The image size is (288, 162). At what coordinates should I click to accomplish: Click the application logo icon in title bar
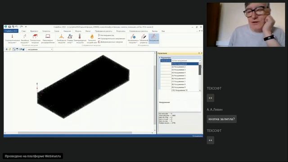(6, 27)
